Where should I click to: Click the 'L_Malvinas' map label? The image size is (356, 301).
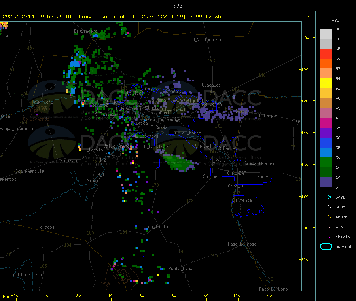pyautogui.click(x=156, y=147)
